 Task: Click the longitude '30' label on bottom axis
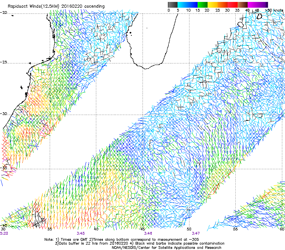[x=3, y=229]
